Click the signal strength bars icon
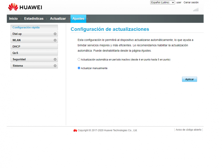Viewport: 223px width, 168px height. pyautogui.click(x=196, y=10)
